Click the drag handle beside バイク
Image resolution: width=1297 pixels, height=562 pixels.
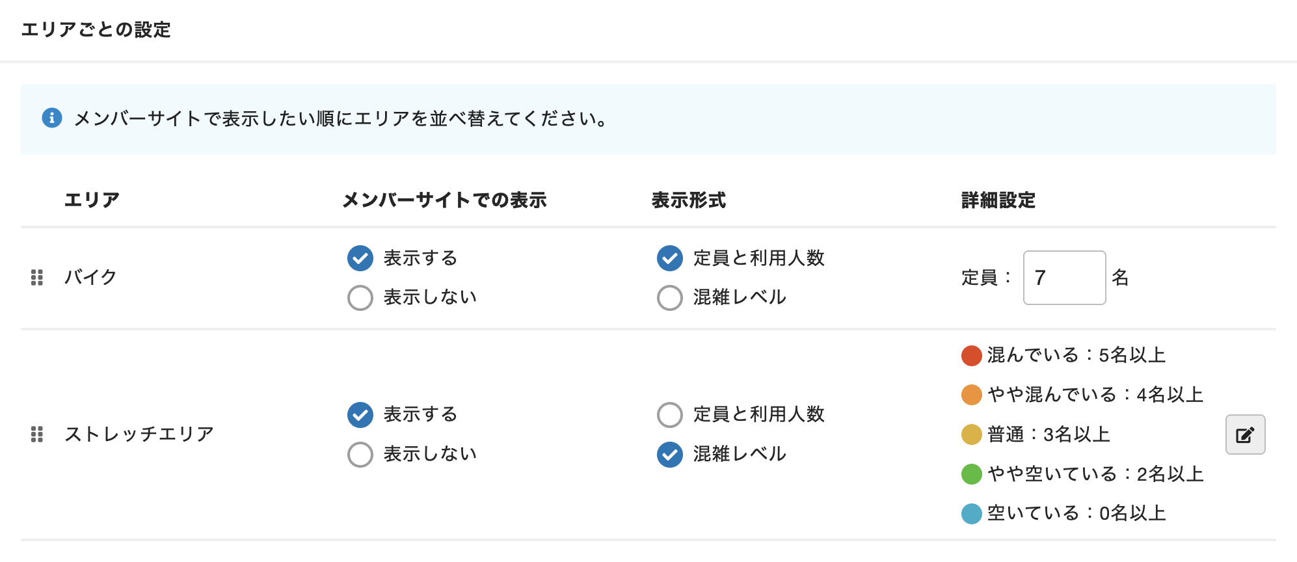37,278
